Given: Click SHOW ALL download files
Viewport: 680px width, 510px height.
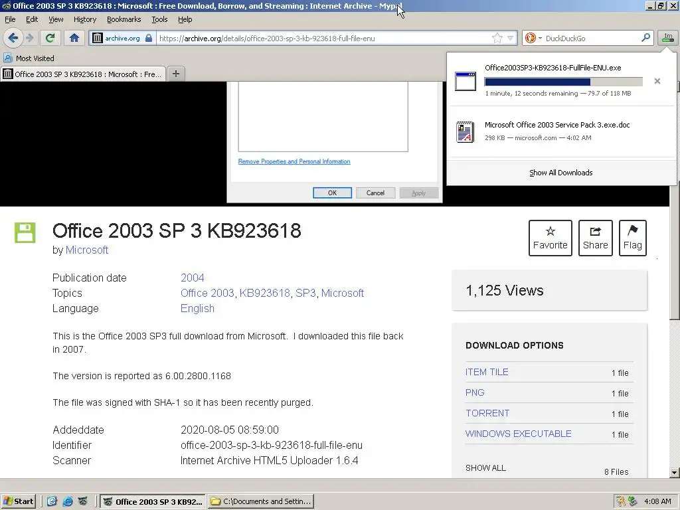Looking at the screenshot, I should coord(485,468).
